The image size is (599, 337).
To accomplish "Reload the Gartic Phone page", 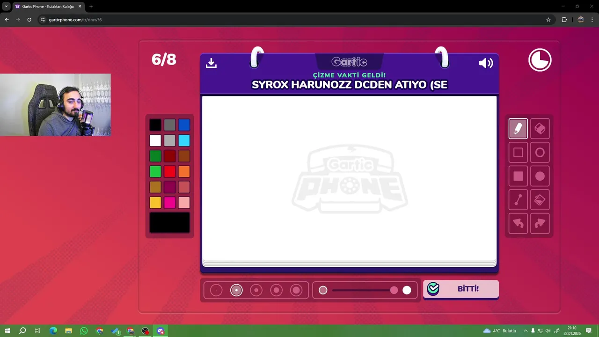I will click(29, 20).
